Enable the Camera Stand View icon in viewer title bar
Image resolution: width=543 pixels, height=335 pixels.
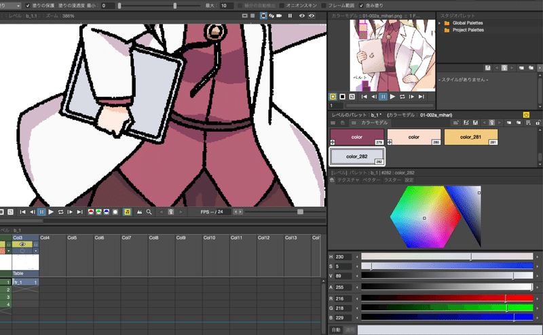point(263,16)
